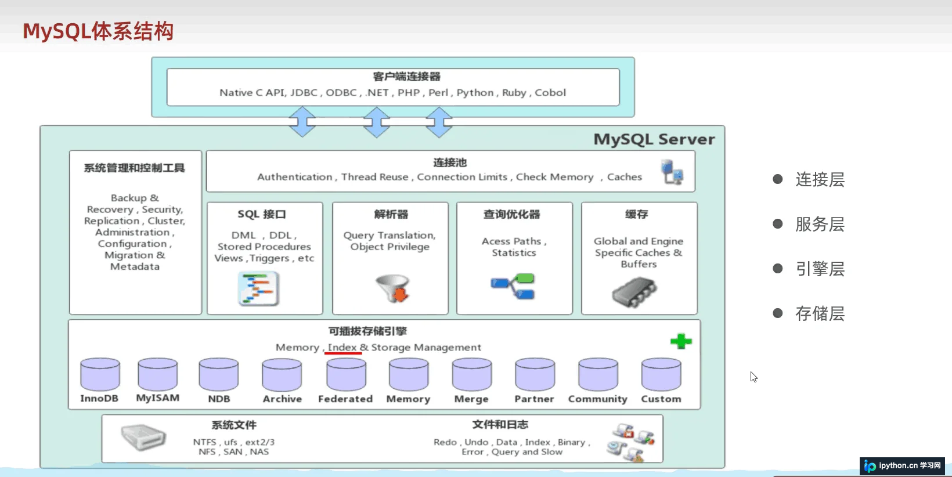
Task: Click the Global and Engine Specific Caches text
Action: (639, 252)
